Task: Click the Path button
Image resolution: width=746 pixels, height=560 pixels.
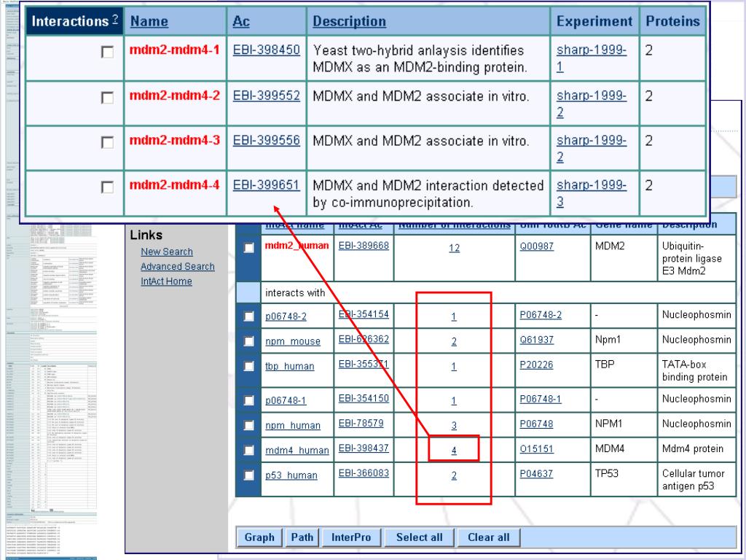Action: point(302,537)
